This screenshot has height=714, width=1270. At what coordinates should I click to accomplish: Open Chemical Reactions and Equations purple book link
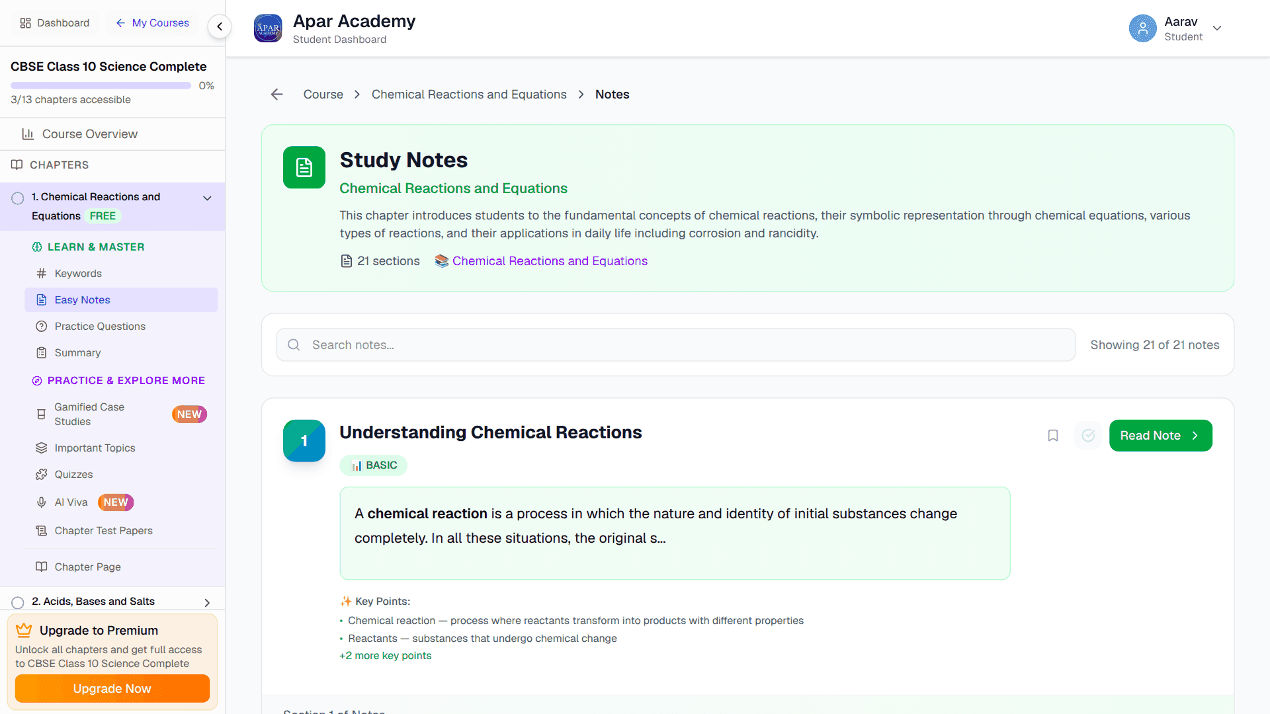541,261
